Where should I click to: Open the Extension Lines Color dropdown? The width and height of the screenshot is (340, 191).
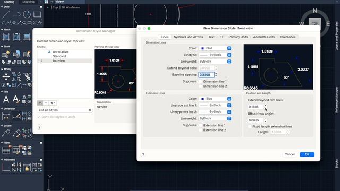pos(215,99)
